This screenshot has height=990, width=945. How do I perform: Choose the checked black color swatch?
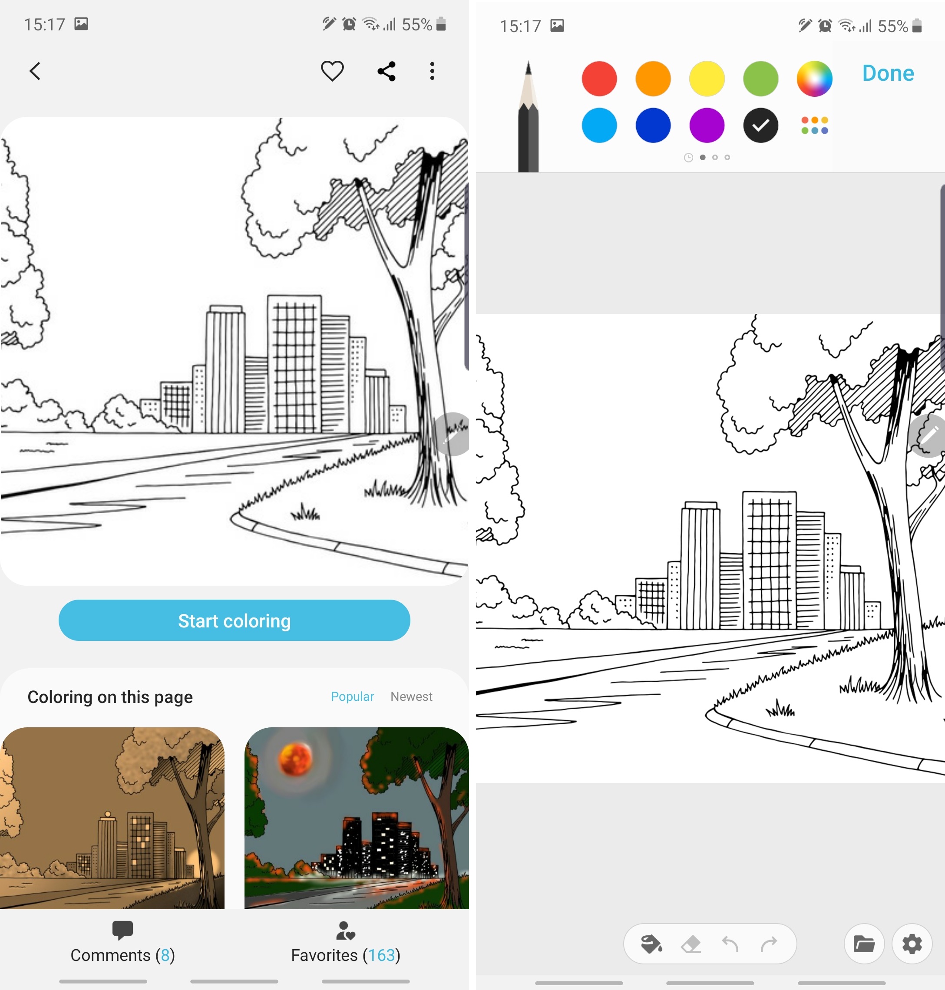tap(760, 125)
